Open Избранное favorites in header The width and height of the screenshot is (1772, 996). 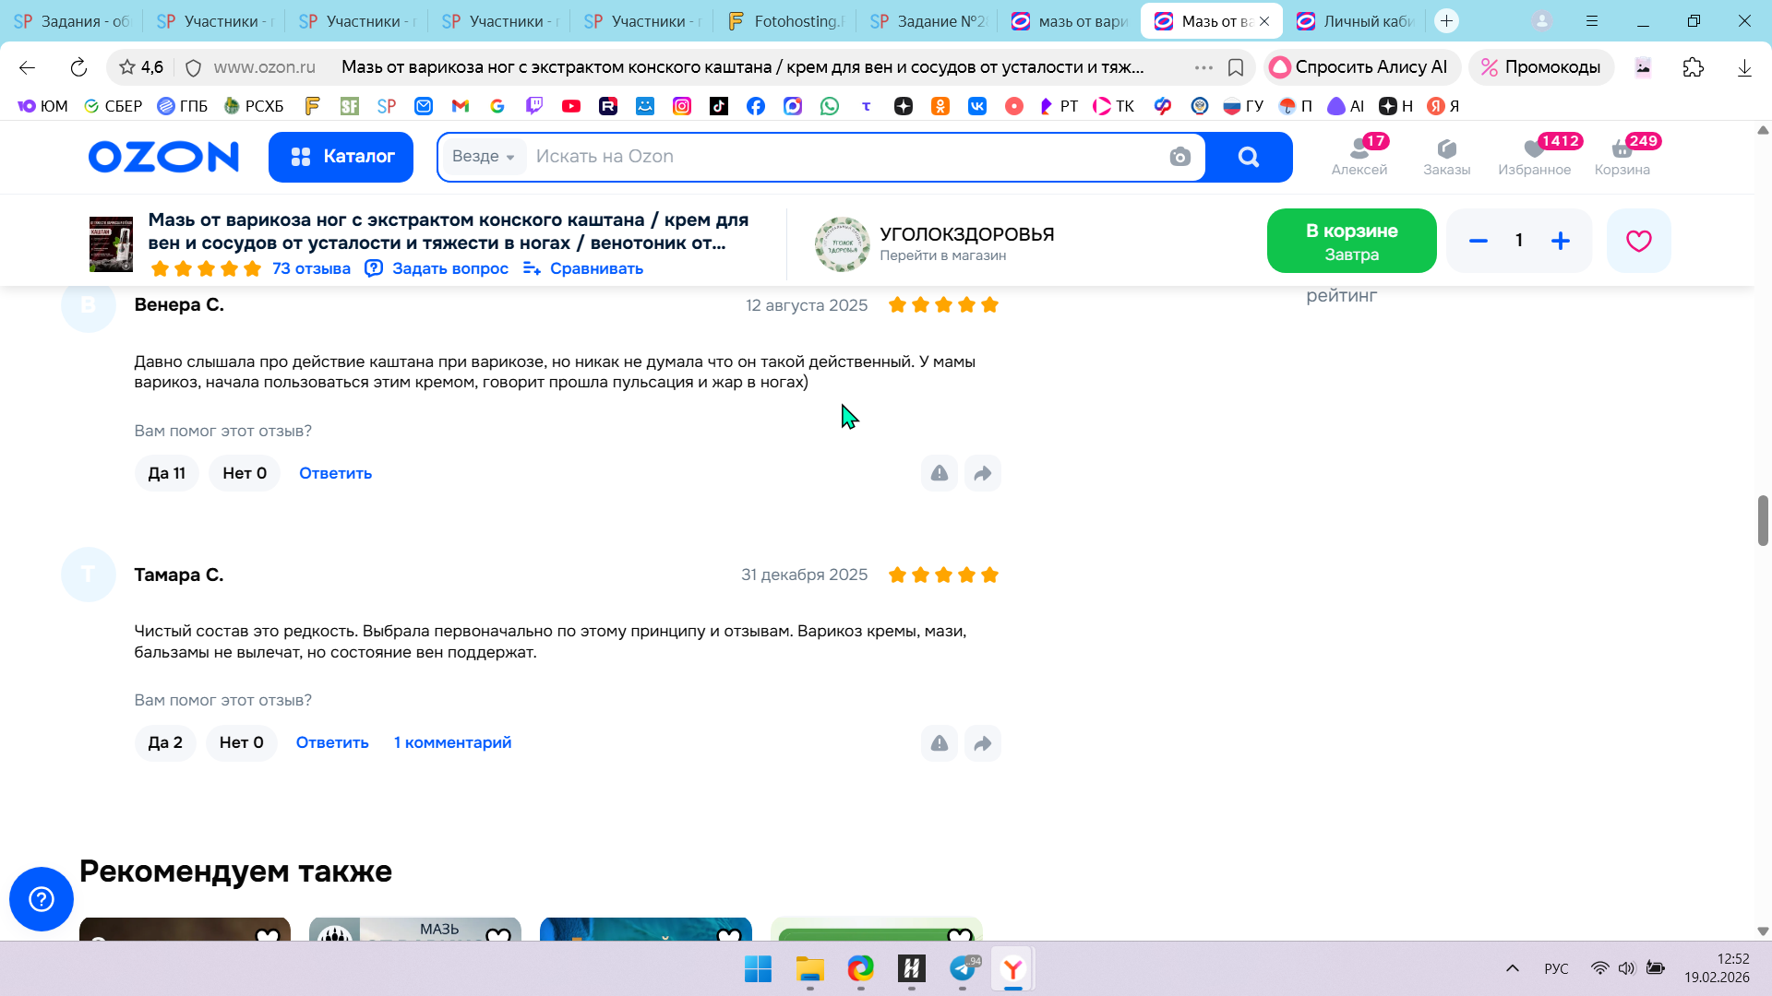[1534, 156]
